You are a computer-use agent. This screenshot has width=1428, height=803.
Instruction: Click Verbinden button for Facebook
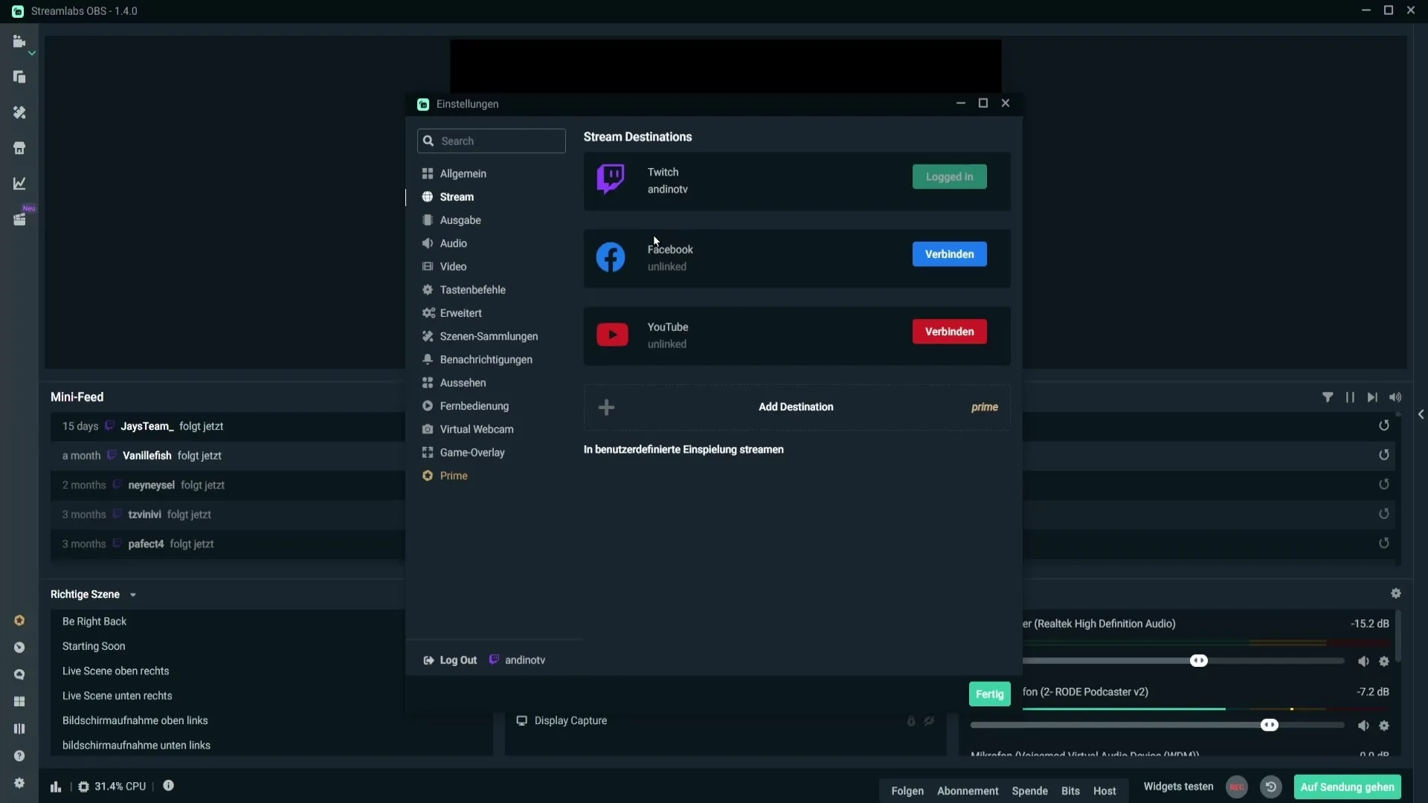[x=949, y=254]
